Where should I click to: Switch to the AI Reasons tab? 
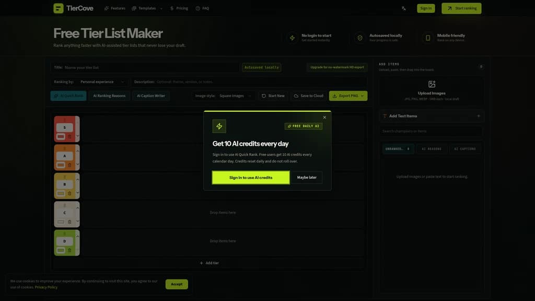click(432, 149)
